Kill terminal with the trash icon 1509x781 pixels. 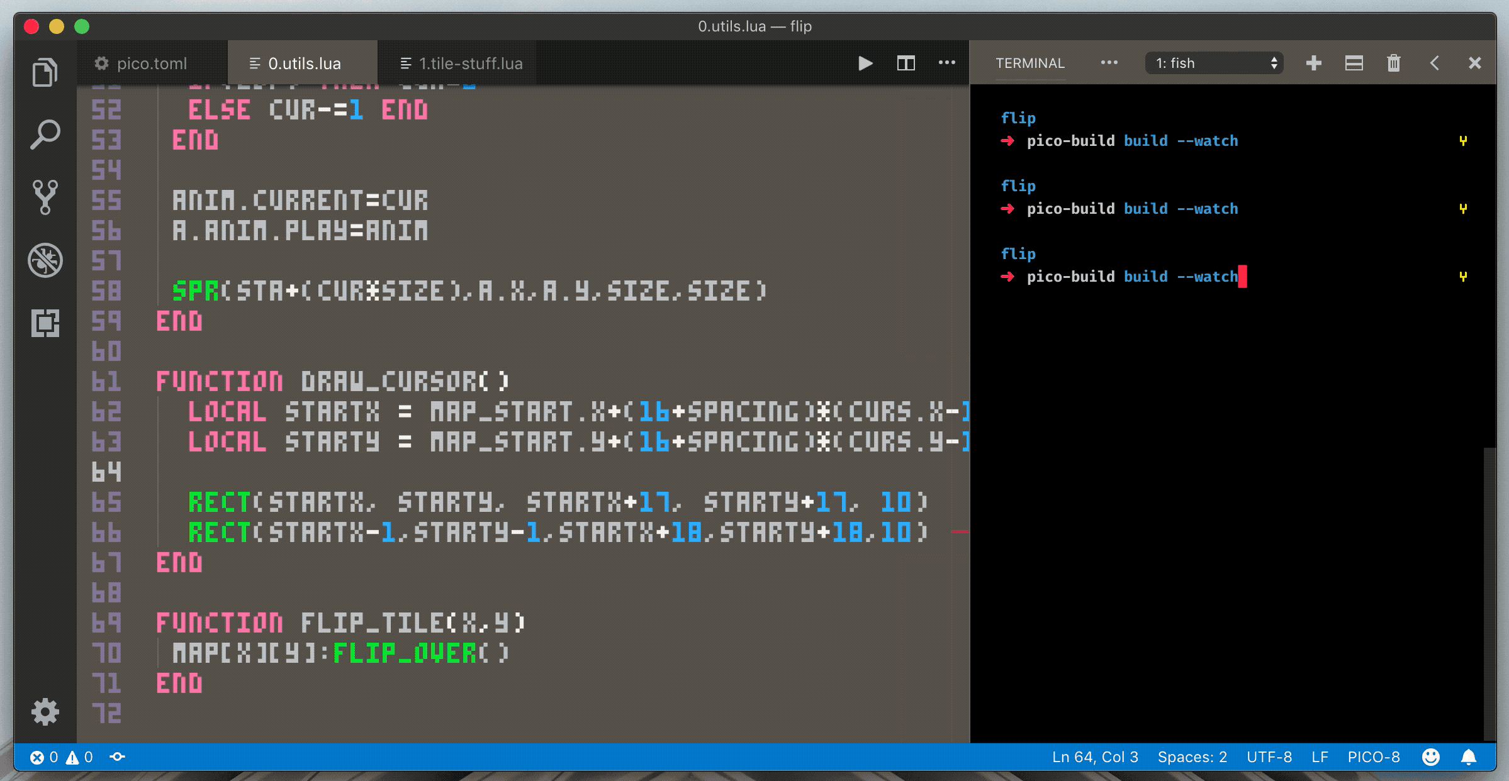(x=1394, y=64)
